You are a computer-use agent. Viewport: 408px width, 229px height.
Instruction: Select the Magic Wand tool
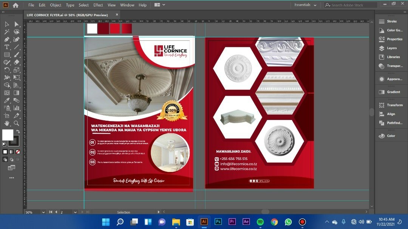point(7,32)
